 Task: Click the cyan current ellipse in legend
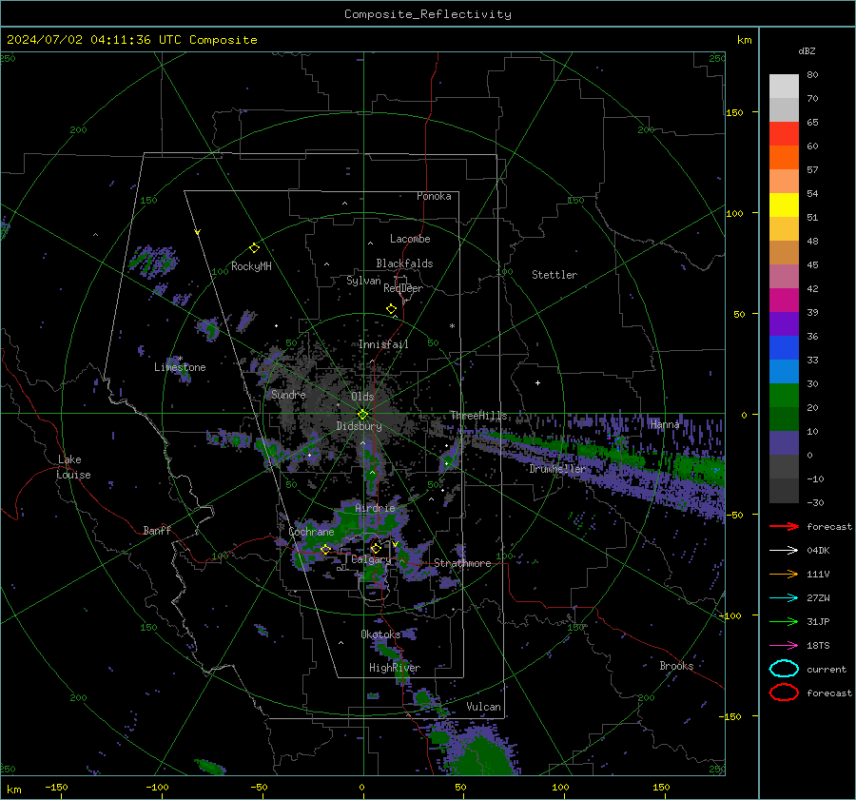click(x=784, y=669)
